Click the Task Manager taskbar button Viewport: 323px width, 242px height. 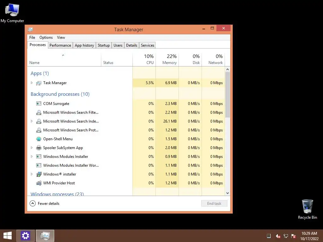pos(45,236)
